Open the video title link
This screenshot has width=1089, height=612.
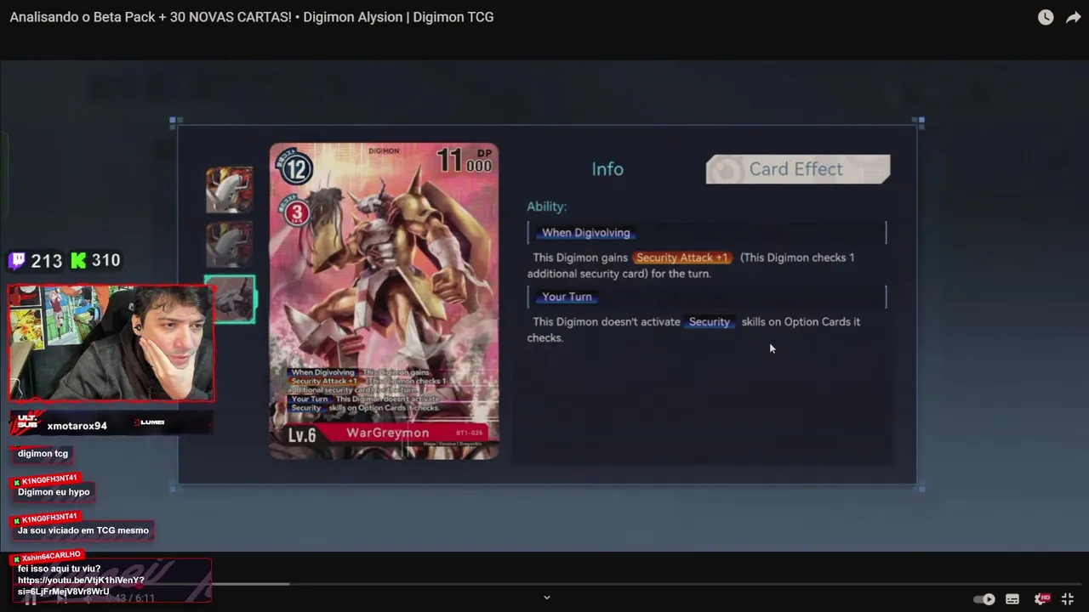pyautogui.click(x=252, y=17)
